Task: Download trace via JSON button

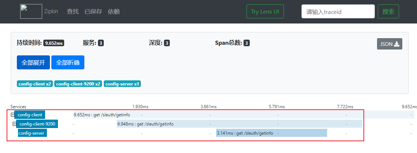Action: (x=389, y=44)
